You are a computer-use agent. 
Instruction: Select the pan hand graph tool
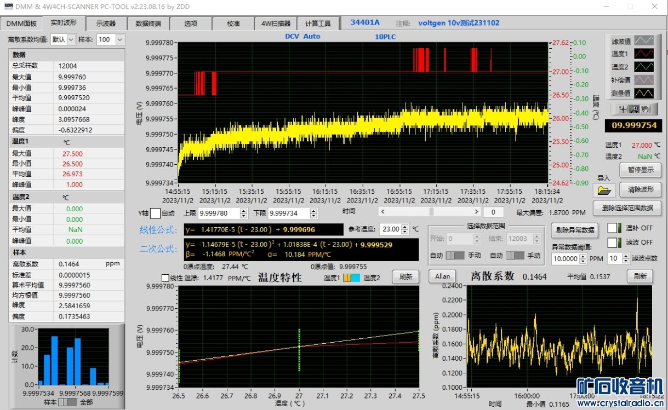pos(645,109)
